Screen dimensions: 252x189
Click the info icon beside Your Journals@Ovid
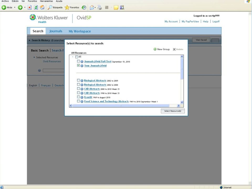[x=82, y=66]
